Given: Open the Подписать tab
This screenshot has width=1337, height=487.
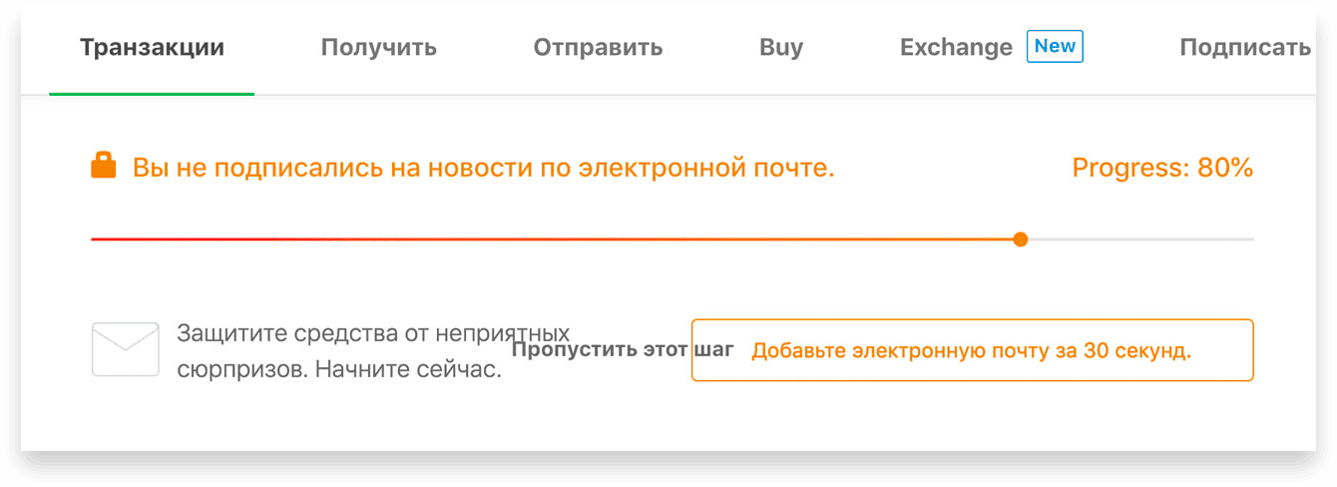Looking at the screenshot, I should (x=1244, y=47).
